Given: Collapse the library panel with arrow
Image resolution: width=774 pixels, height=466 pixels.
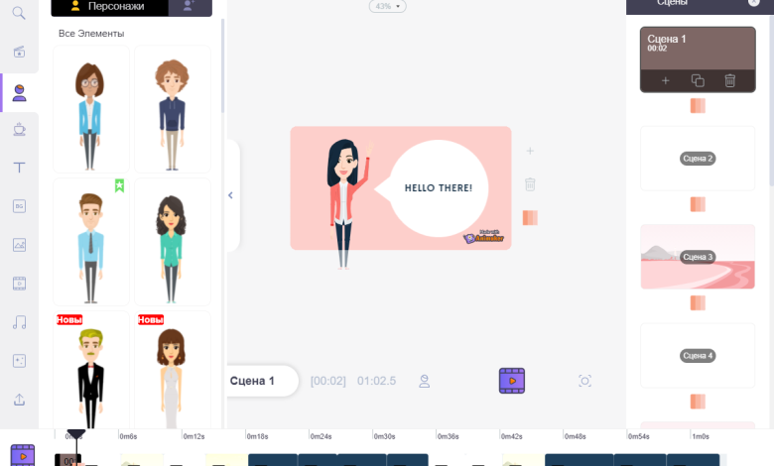Looking at the screenshot, I should pyautogui.click(x=230, y=195).
